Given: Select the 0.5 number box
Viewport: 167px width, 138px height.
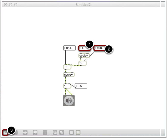Looking at the screenshot, I should (x=81, y=86).
